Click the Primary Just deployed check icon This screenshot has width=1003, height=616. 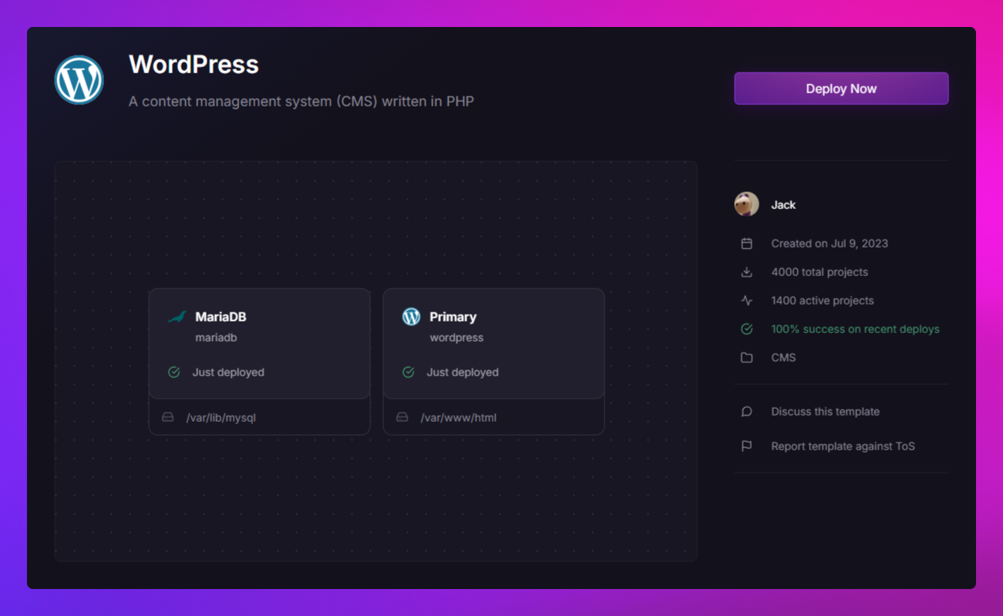(x=409, y=372)
